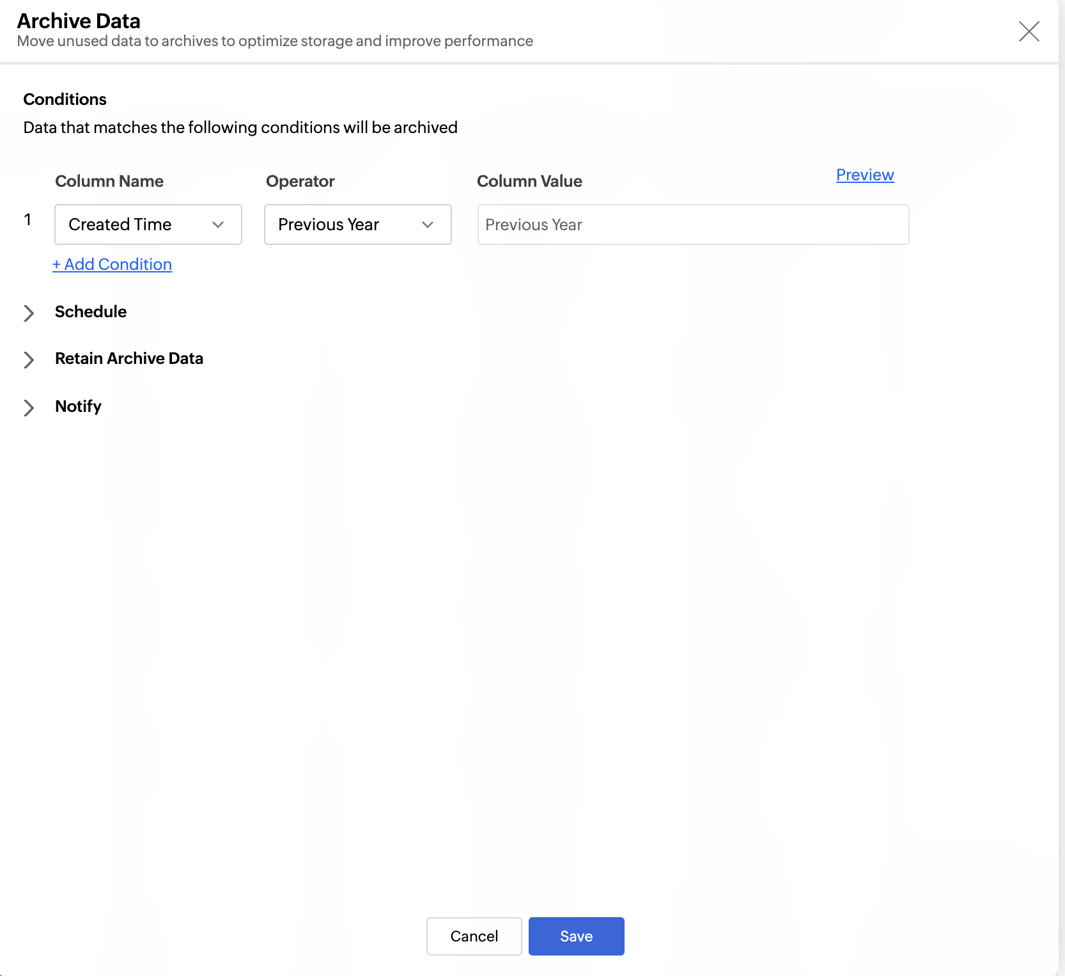The image size is (1065, 976).
Task: Click the chevron arrow beside Retain Archive Data
Action: (x=29, y=359)
